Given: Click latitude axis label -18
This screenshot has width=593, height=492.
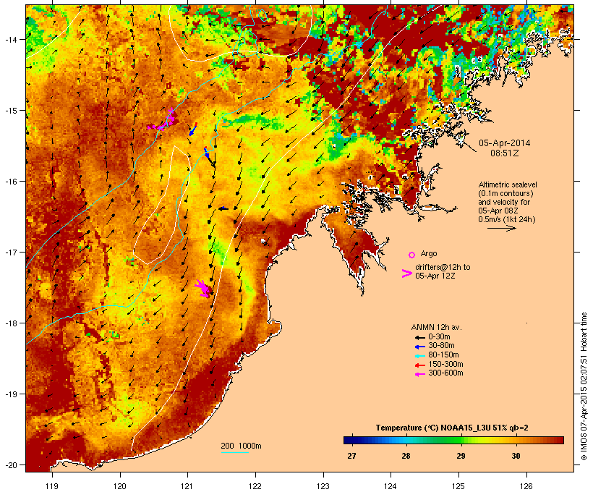Looking at the screenshot, I should [x=10, y=323].
